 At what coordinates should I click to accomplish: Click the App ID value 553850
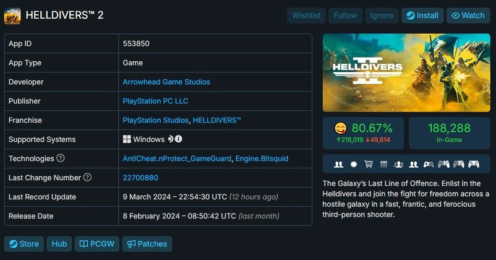click(136, 43)
